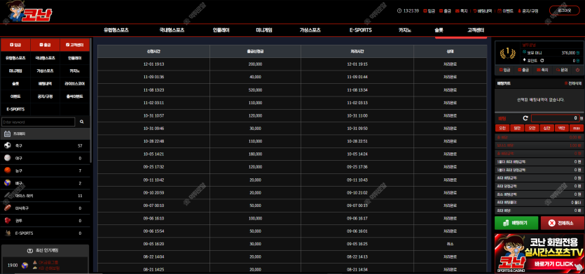Screen dimensions: 585x274
Task: Open the calendar icon prematch header
Action: [8, 134]
